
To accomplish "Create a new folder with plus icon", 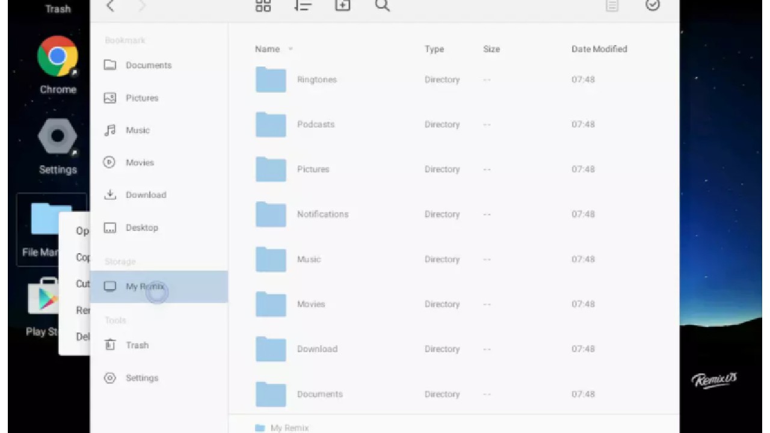I will click(x=343, y=5).
